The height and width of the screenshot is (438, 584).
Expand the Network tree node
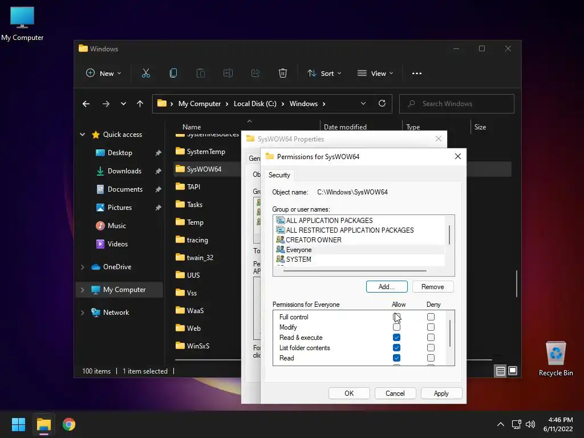pyautogui.click(x=82, y=313)
